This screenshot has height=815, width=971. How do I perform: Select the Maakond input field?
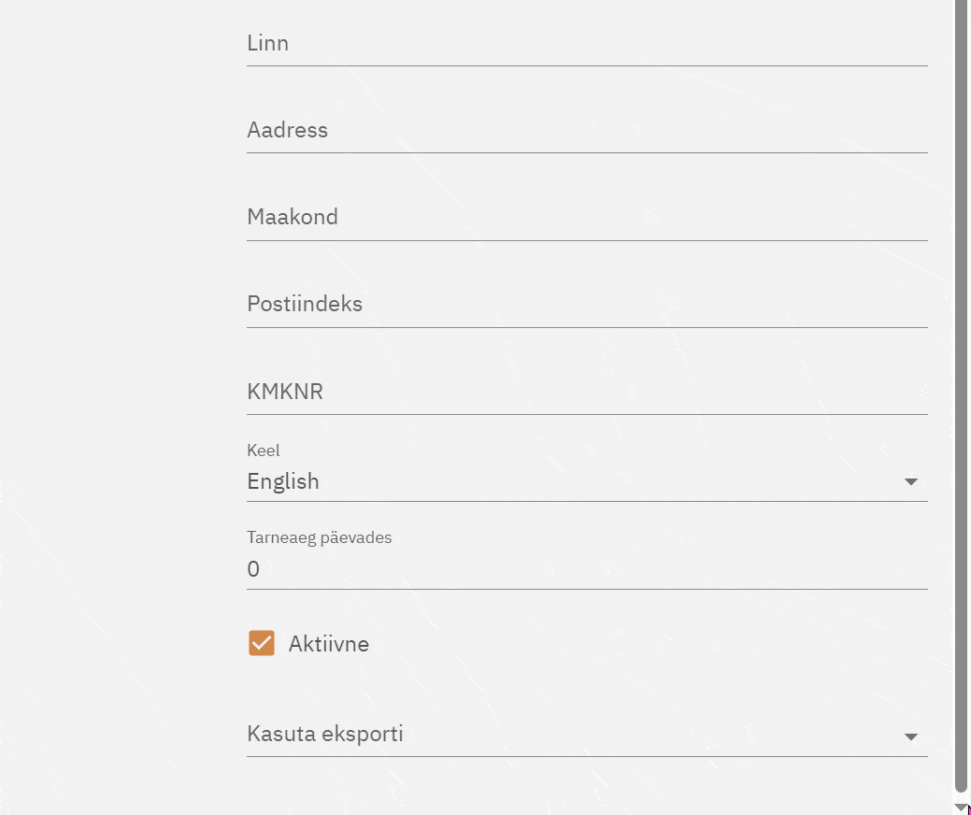coord(587,218)
